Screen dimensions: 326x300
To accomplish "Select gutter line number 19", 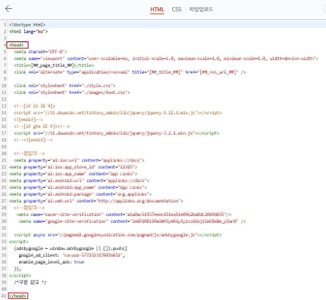I will click(x=4, y=147).
